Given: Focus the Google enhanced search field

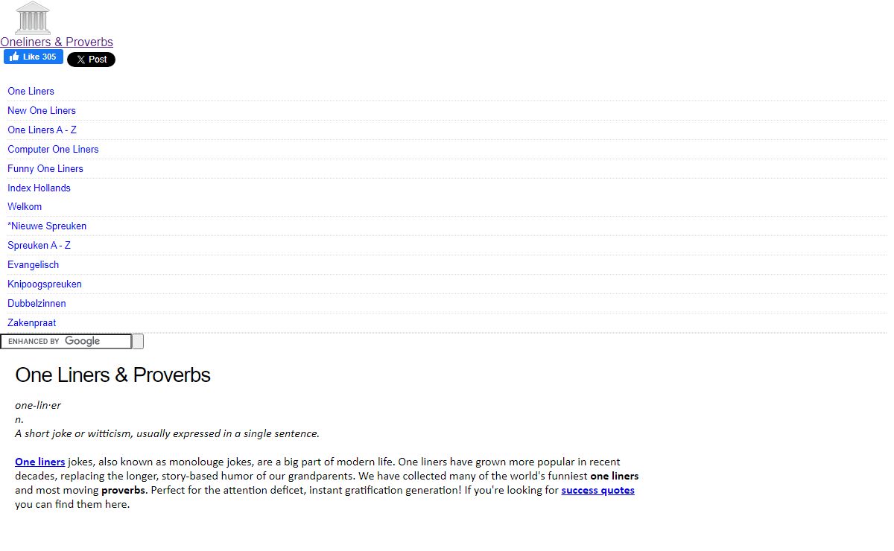Looking at the screenshot, I should pyautogui.click(x=66, y=341).
